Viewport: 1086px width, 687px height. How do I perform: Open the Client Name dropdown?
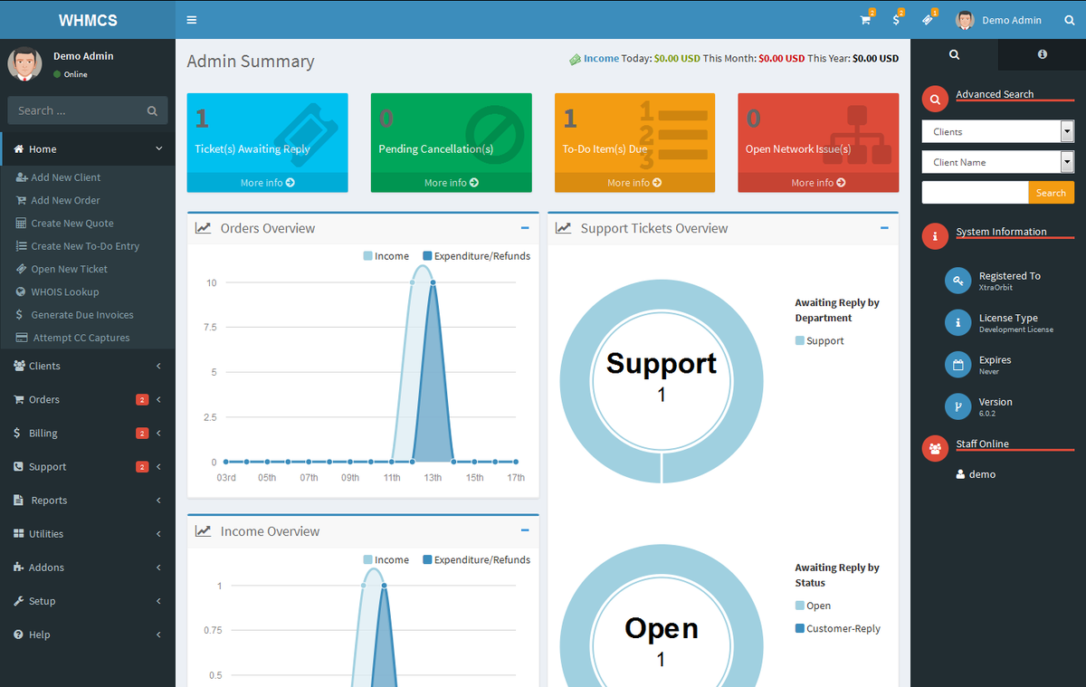997,162
